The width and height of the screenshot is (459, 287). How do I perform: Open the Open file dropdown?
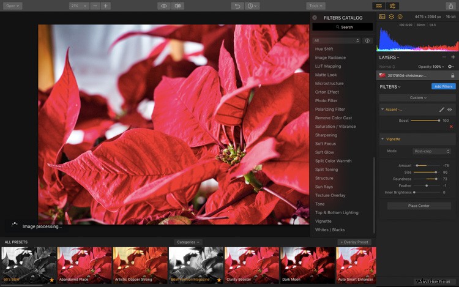[x=13, y=6]
